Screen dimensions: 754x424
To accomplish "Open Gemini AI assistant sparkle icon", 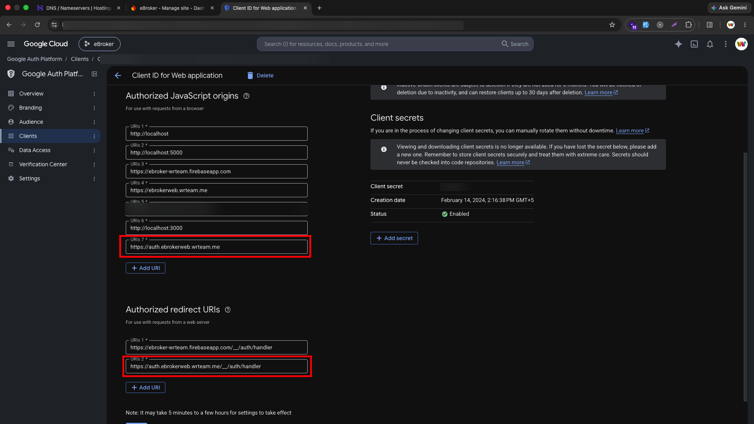I will 679,44.
